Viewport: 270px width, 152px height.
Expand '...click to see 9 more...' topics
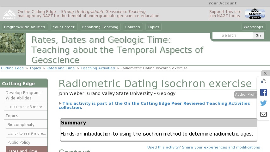tap(27, 133)
